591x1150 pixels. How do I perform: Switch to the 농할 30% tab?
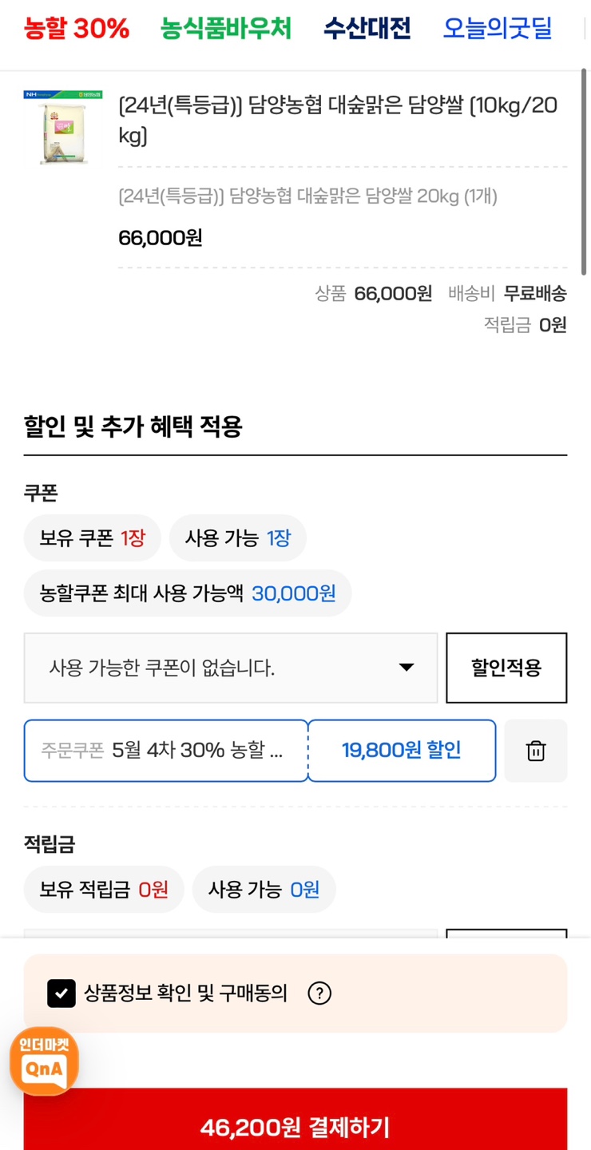pyautogui.click(x=77, y=30)
